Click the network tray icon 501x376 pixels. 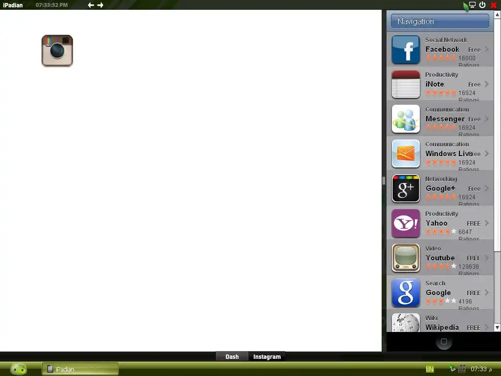point(453,369)
